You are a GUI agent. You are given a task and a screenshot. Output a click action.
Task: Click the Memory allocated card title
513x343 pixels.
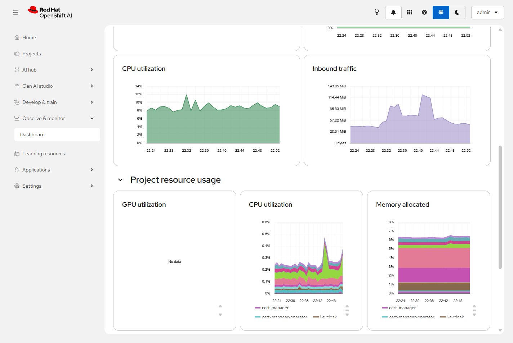[403, 205]
